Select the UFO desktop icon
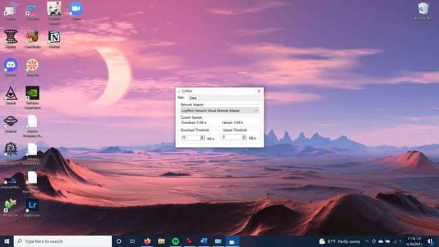Viewport: 439px width, 247px height. (11, 123)
